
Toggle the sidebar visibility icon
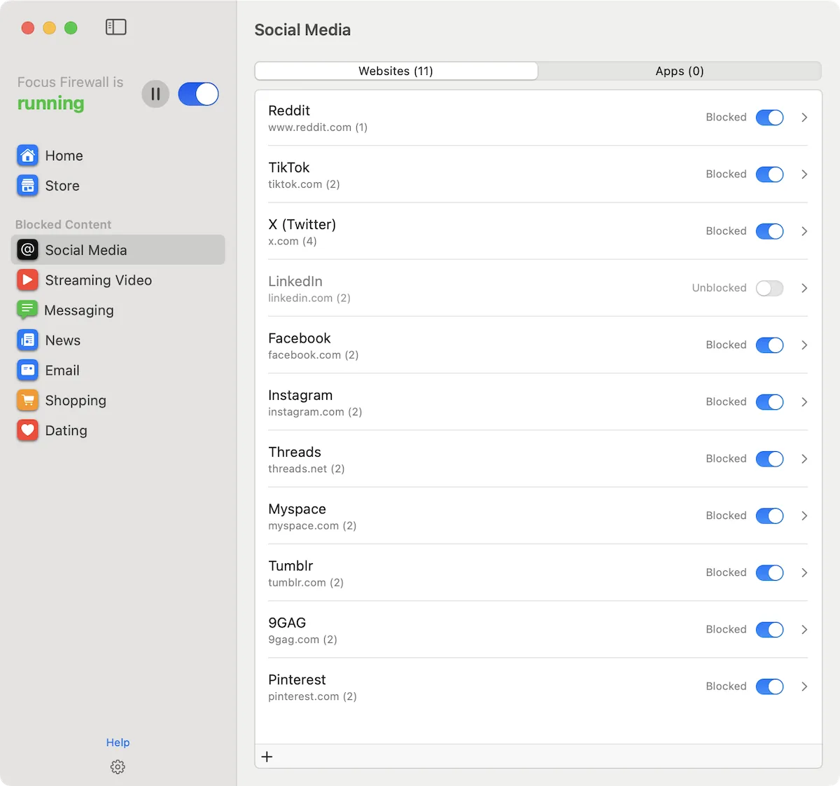pos(115,27)
